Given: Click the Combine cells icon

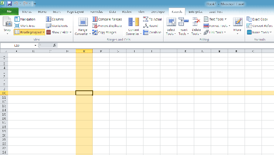Looking at the screenshot, I should [145, 32].
